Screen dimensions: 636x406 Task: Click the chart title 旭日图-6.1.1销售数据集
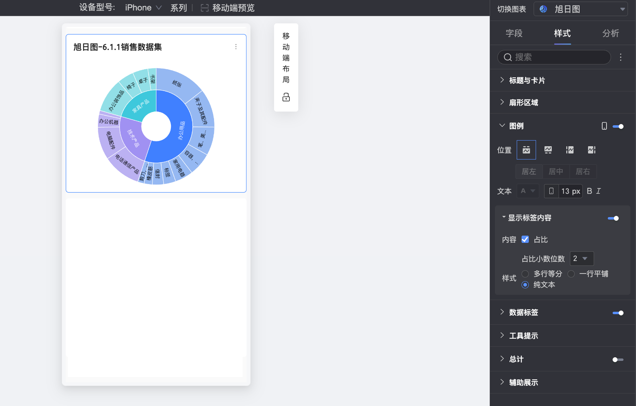117,47
